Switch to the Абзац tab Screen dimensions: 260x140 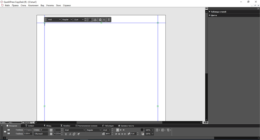coord(48,126)
